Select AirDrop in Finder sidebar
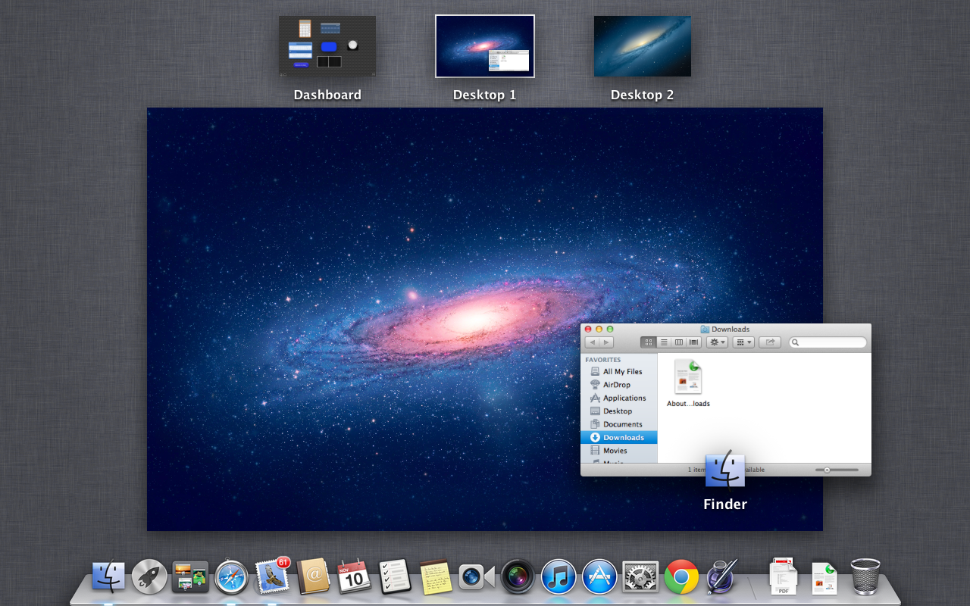 [x=618, y=385]
